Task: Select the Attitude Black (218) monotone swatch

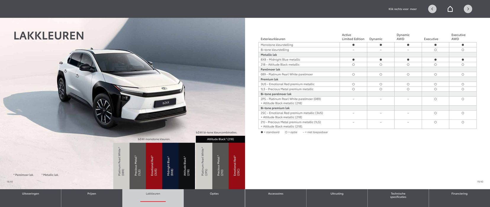Action: pyautogui.click(x=187, y=166)
